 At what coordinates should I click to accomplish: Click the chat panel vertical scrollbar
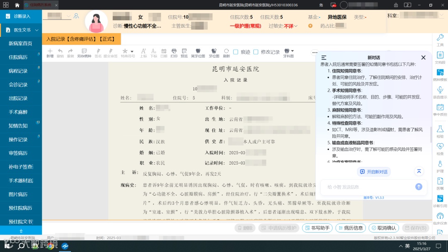[431, 134]
